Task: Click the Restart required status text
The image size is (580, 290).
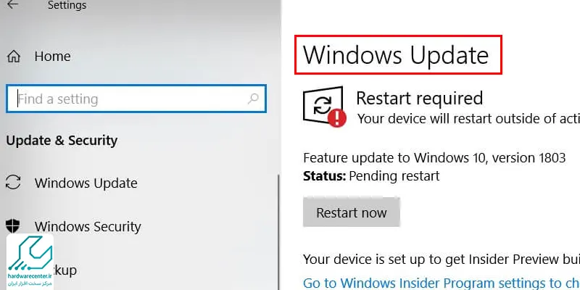Action: pos(420,98)
